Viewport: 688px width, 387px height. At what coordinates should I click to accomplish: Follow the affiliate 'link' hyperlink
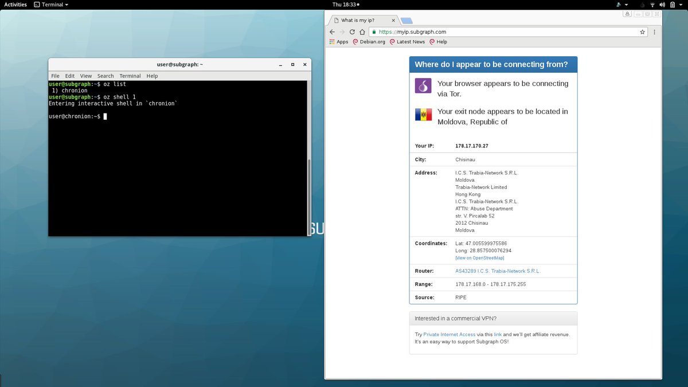pyautogui.click(x=498, y=334)
